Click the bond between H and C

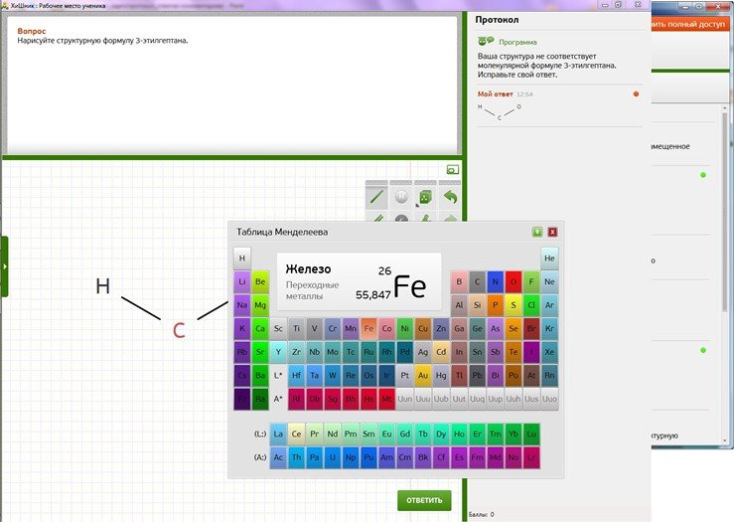pyautogui.click(x=140, y=308)
